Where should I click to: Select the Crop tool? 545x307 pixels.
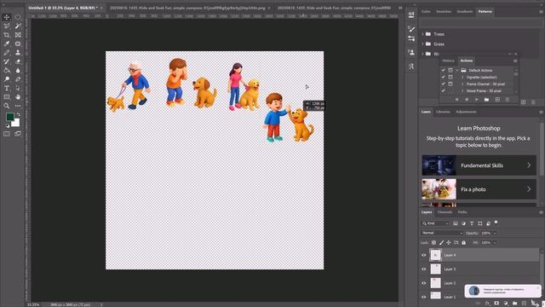click(7, 35)
